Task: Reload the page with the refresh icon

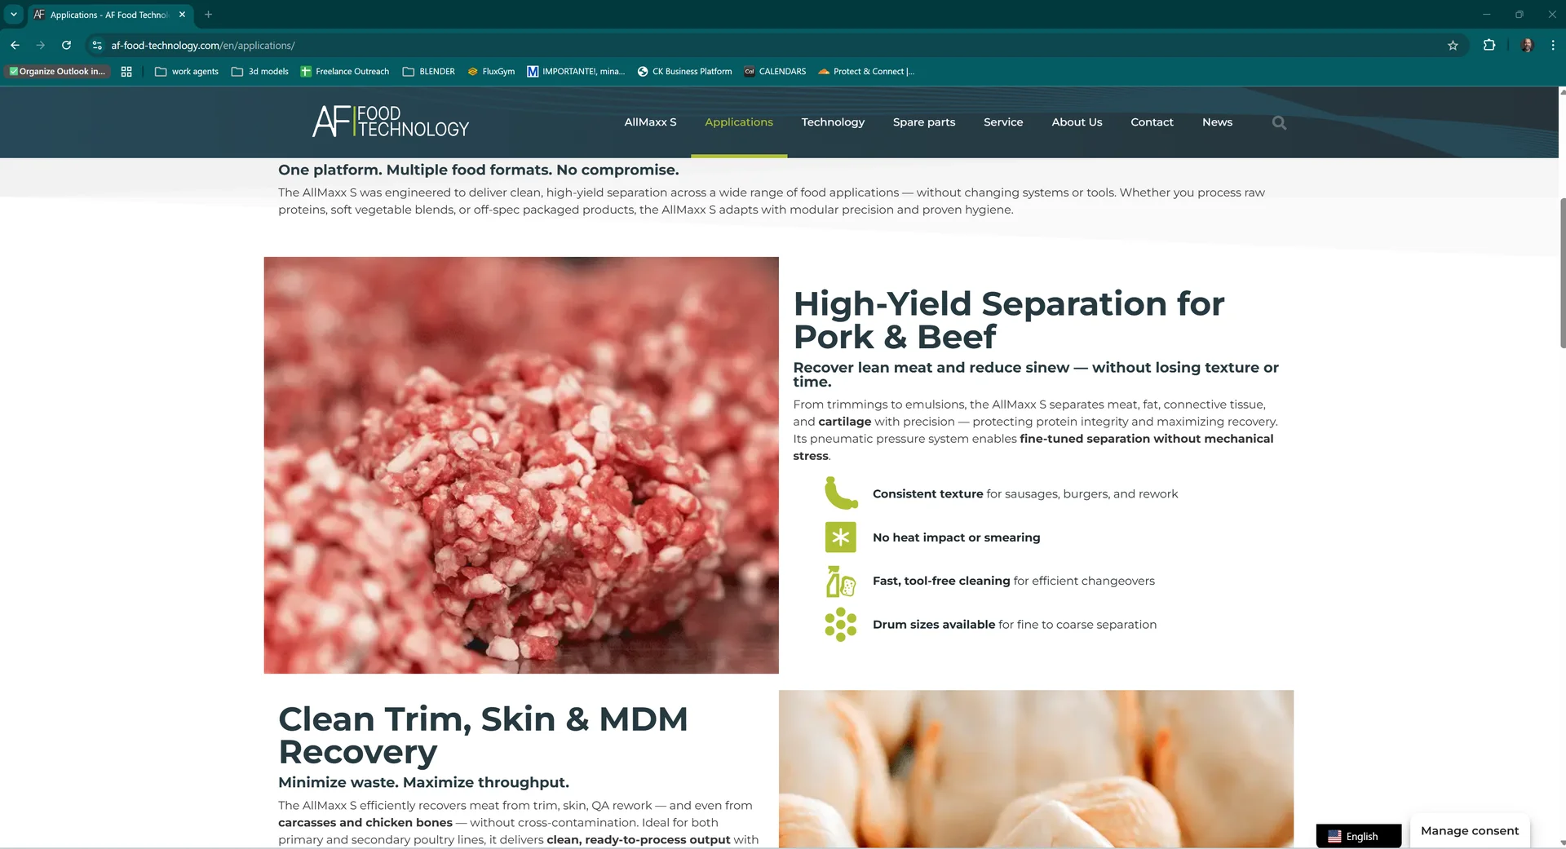Action: (67, 46)
